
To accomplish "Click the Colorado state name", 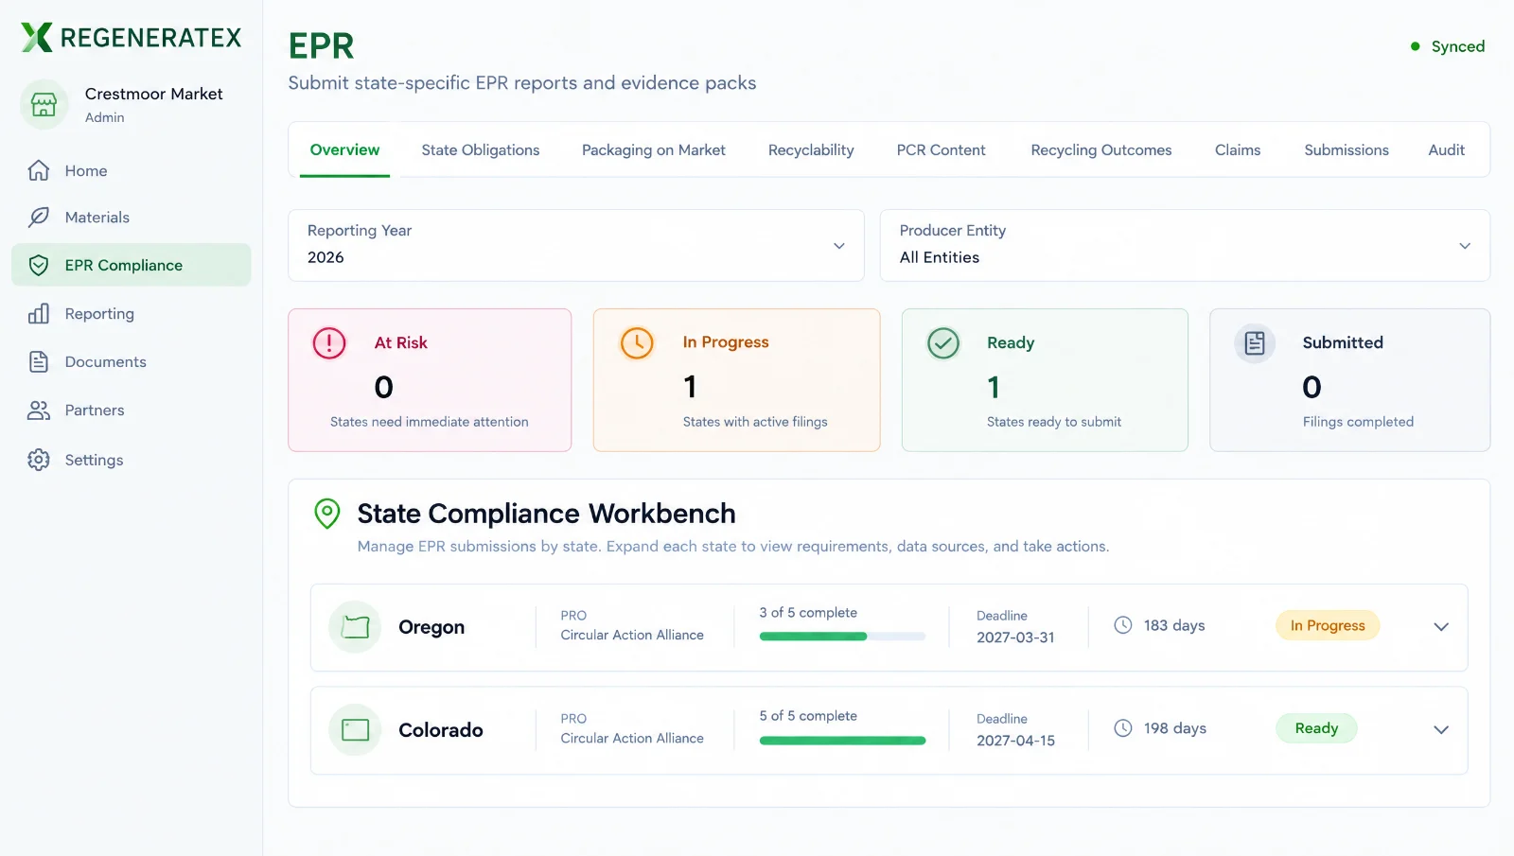I will [441, 730].
